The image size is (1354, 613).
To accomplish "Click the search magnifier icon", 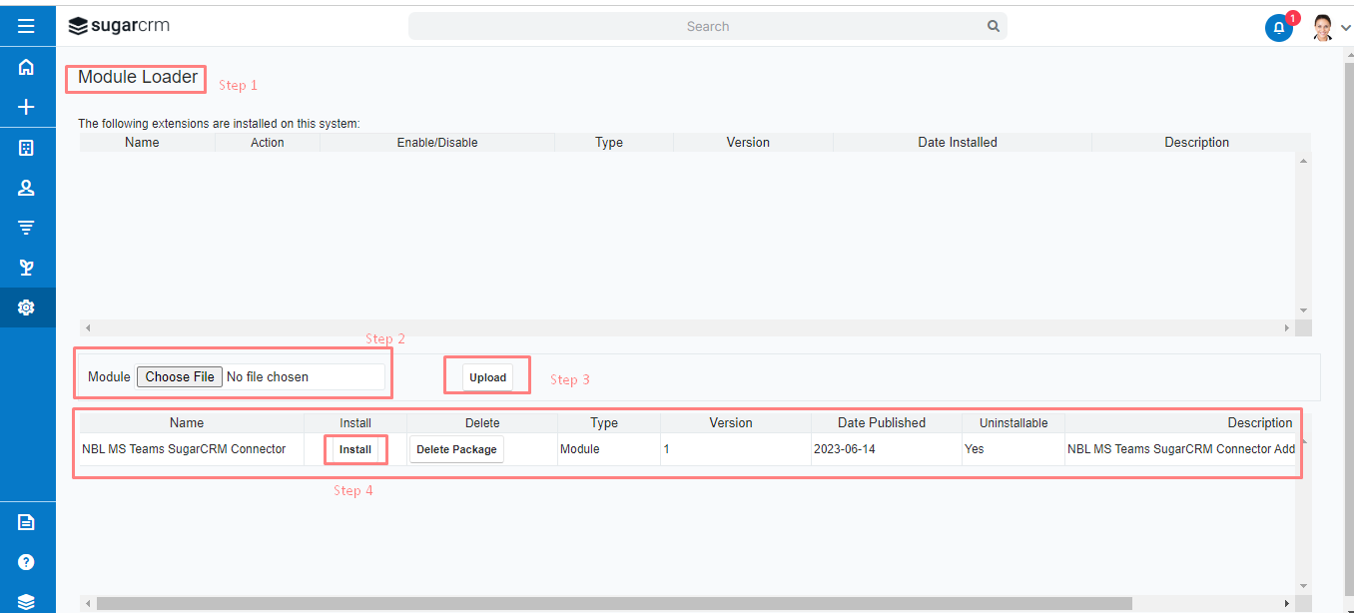I will (x=993, y=26).
